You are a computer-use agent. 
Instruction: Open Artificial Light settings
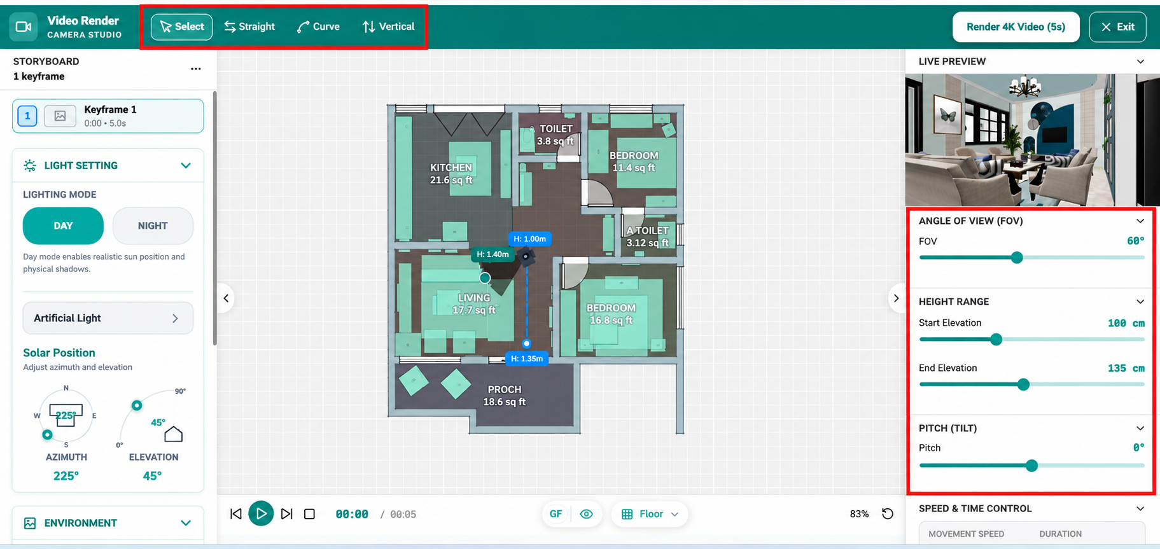[108, 318]
